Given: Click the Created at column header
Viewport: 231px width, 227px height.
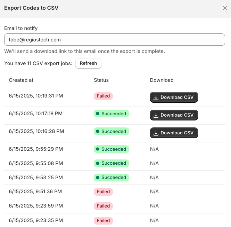Looking at the screenshot, I should click(x=21, y=80).
